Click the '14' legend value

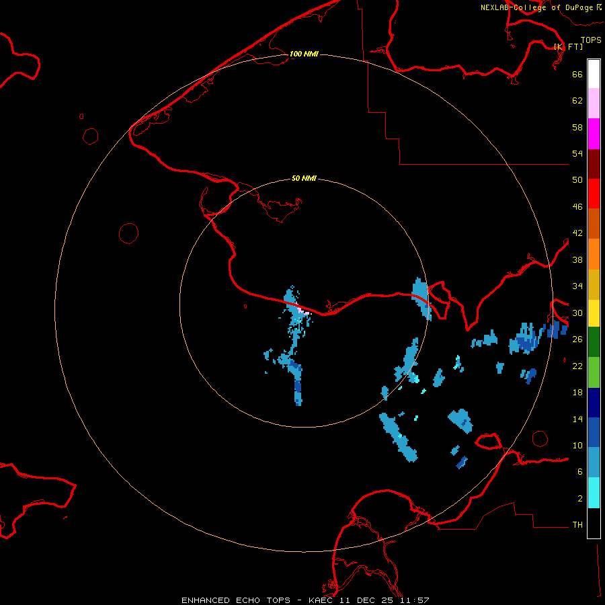[577, 419]
